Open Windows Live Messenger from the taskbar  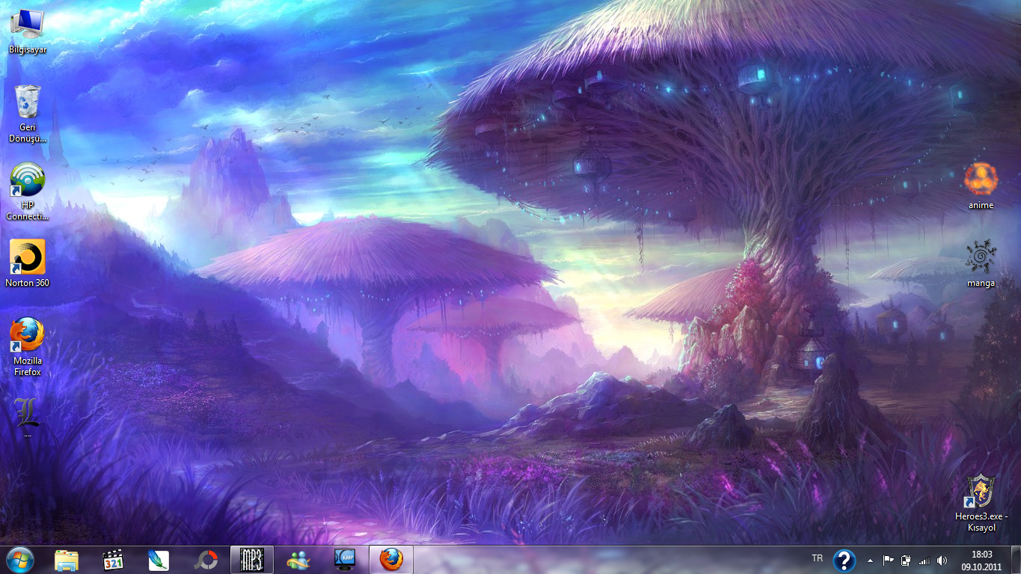298,560
